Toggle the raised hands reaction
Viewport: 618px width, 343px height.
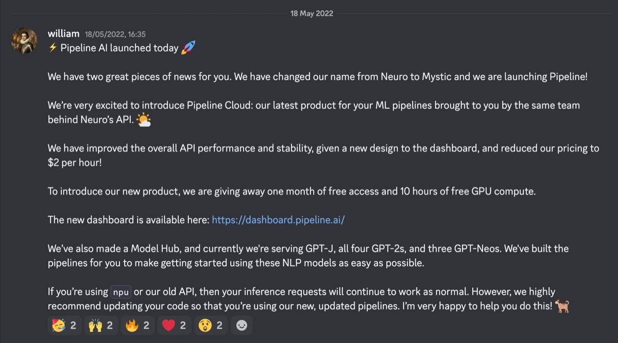(101, 325)
